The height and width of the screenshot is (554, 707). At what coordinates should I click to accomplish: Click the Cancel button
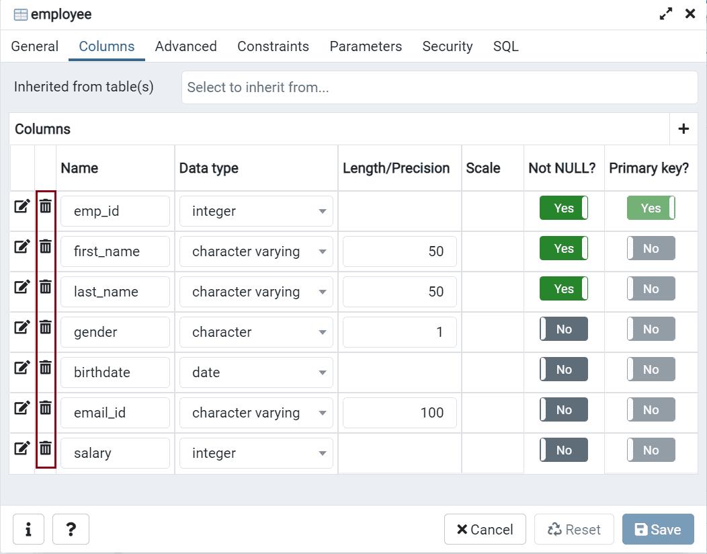pyautogui.click(x=485, y=530)
